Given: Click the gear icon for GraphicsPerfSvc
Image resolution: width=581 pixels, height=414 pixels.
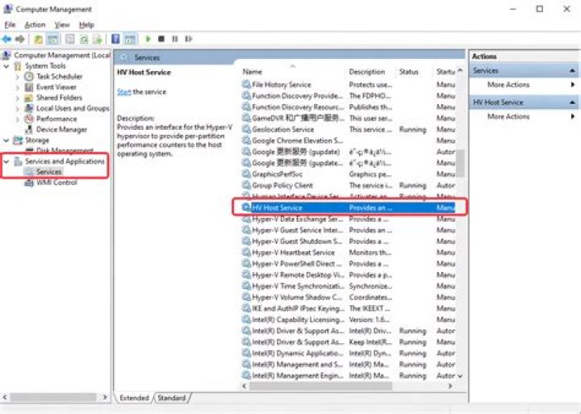Looking at the screenshot, I should click(x=246, y=174).
